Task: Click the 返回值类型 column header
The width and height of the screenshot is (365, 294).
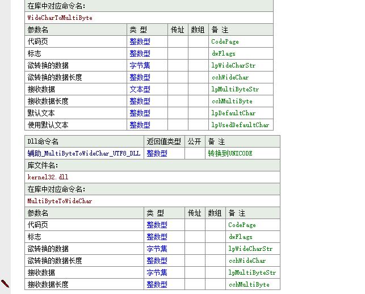Action: pyautogui.click(x=163, y=141)
